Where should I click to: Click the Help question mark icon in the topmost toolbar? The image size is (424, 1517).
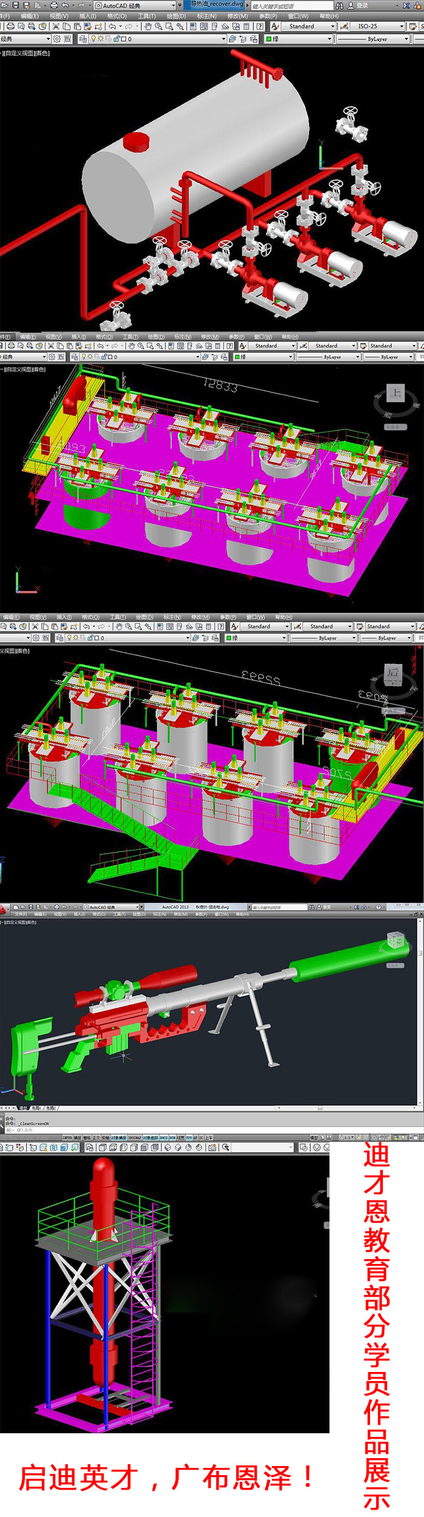tap(260, 27)
